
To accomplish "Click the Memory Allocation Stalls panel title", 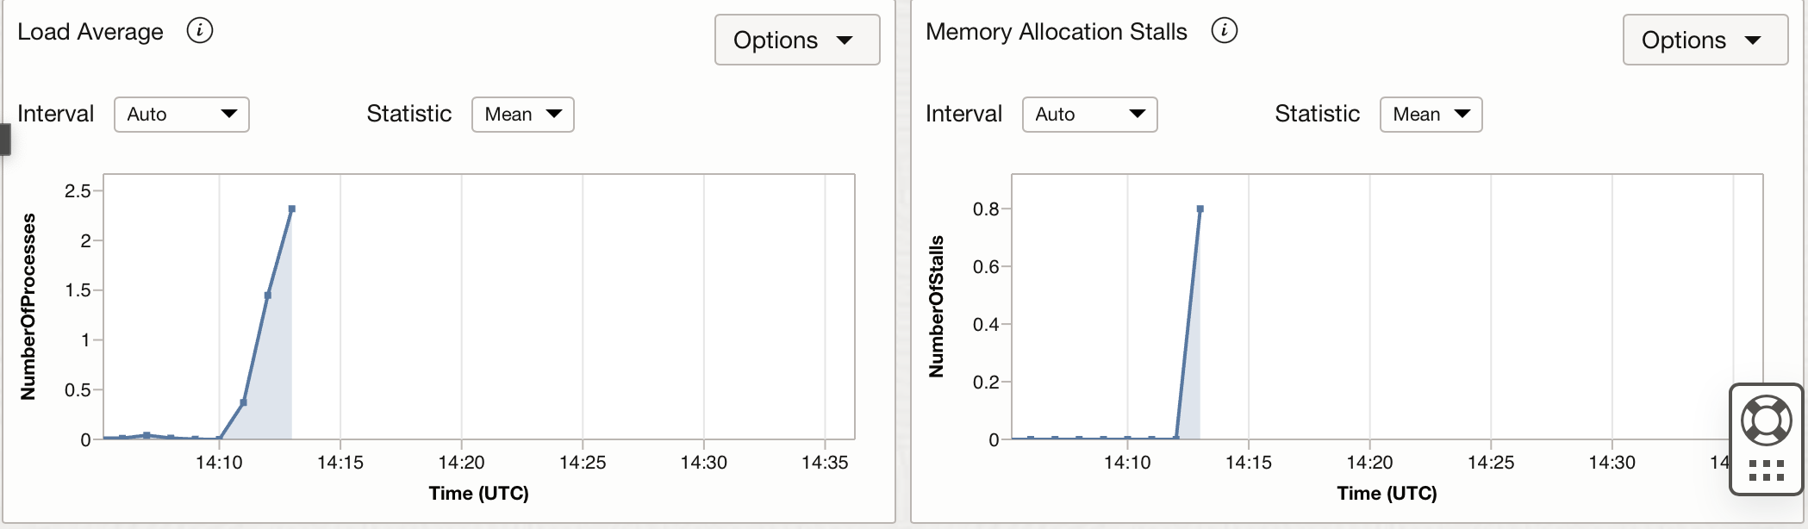I will tap(1057, 32).
